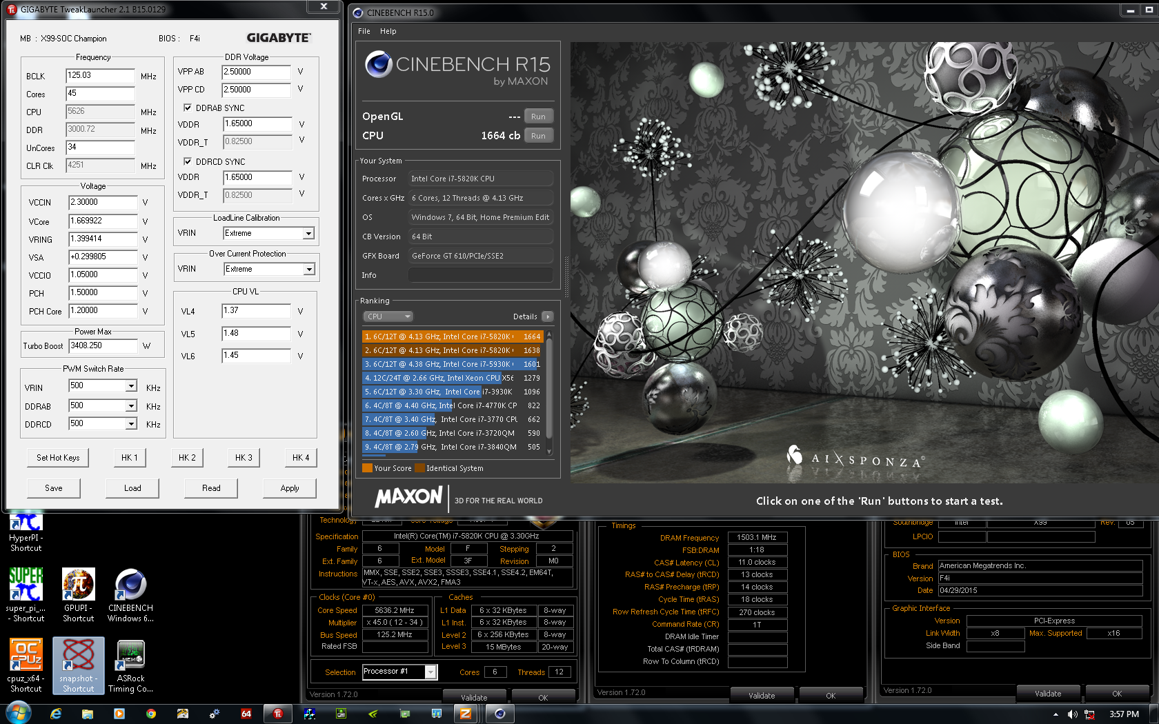The image size is (1159, 724).
Task: Click Save in TweakLauncher
Action: (x=54, y=488)
